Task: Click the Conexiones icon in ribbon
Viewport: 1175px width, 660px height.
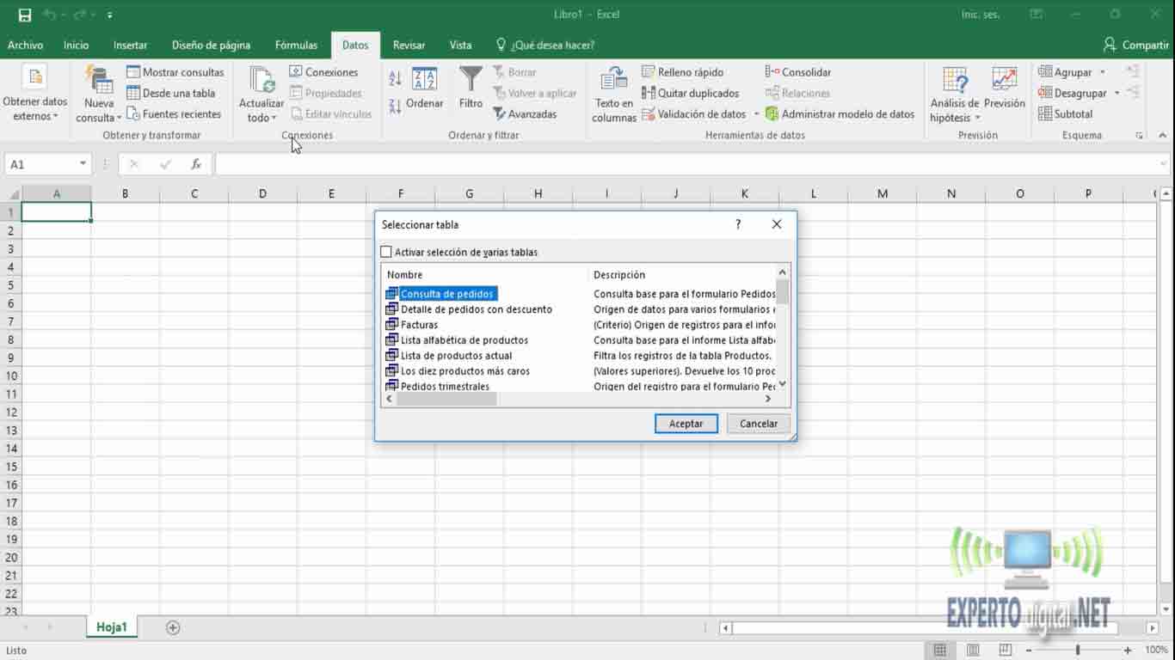Action: [x=296, y=72]
